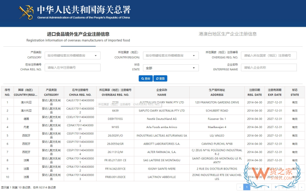Click the REG. DATE column header

tap(255, 92)
